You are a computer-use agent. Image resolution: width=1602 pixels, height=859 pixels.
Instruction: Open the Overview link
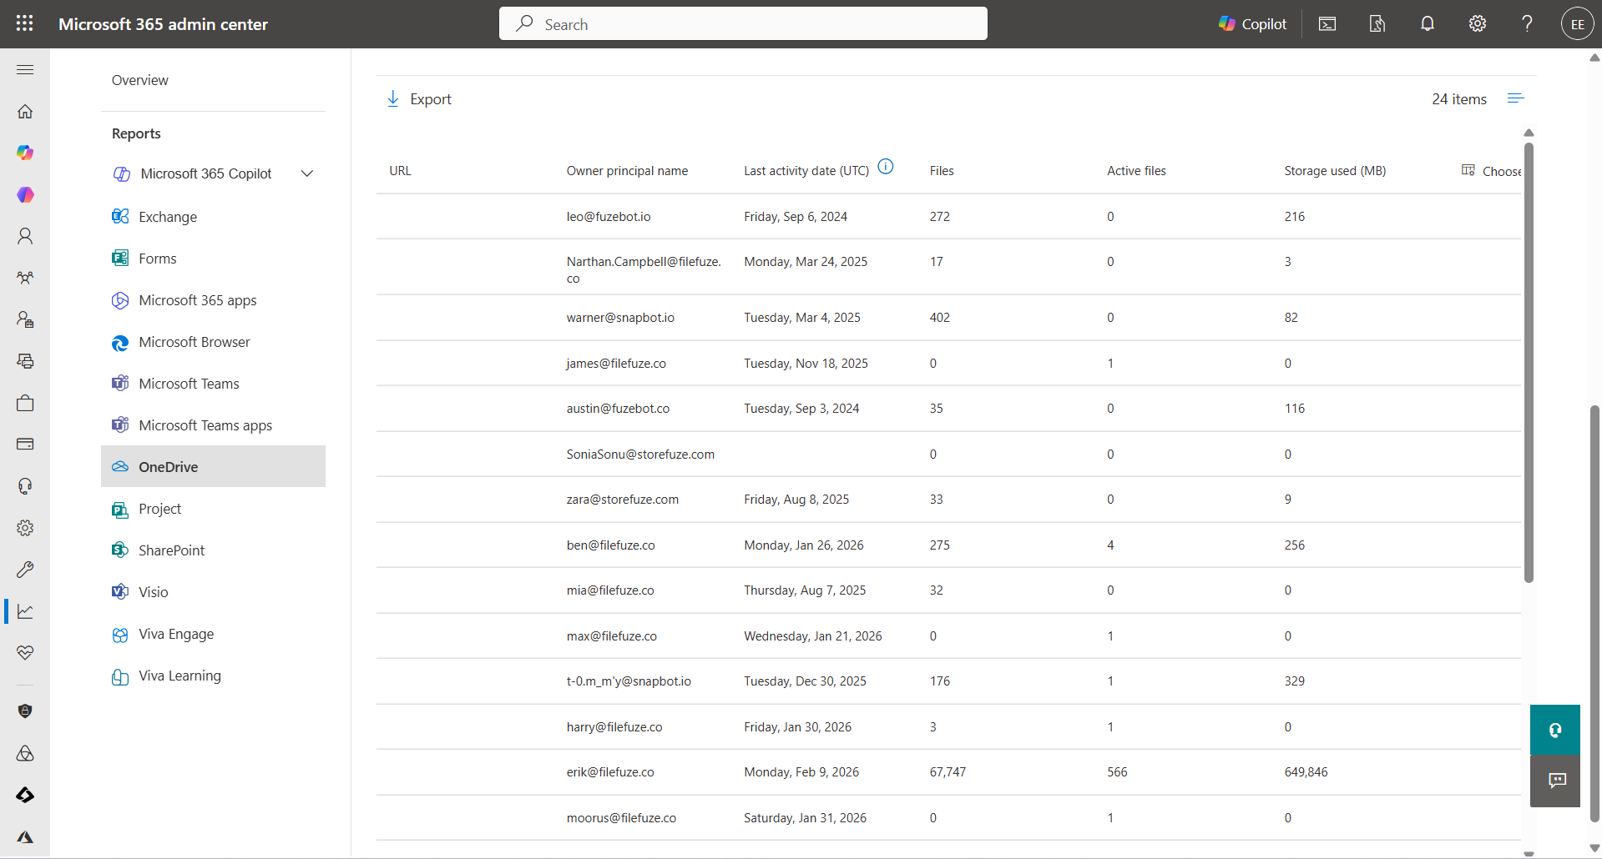pyautogui.click(x=139, y=80)
